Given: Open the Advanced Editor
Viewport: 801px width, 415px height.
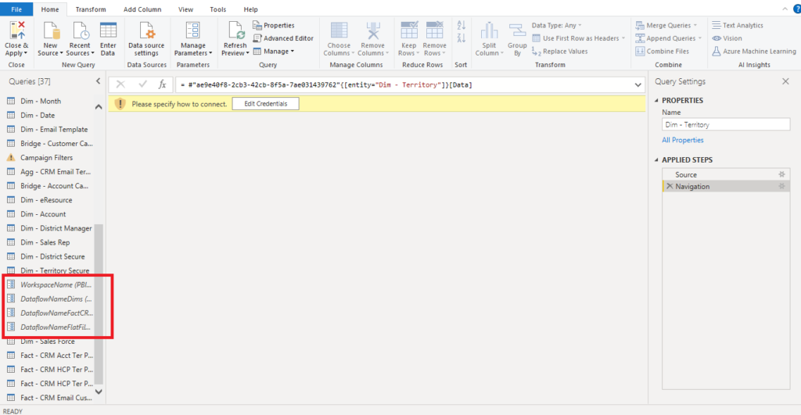Looking at the screenshot, I should point(283,38).
